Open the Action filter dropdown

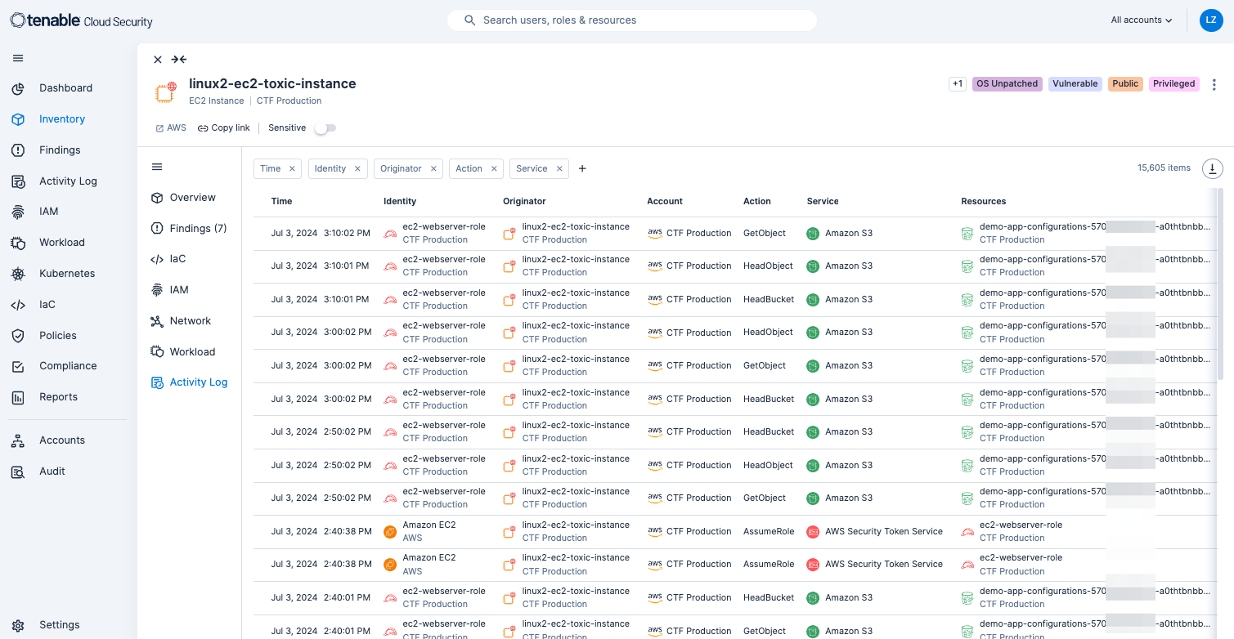click(x=469, y=168)
